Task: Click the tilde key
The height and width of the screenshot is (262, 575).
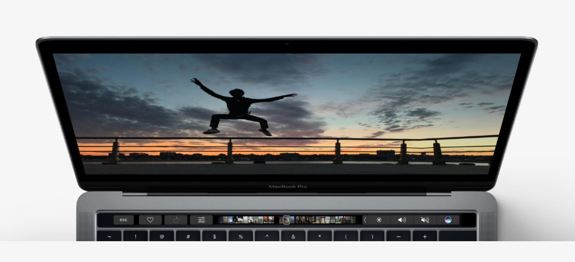Action: tap(109, 236)
